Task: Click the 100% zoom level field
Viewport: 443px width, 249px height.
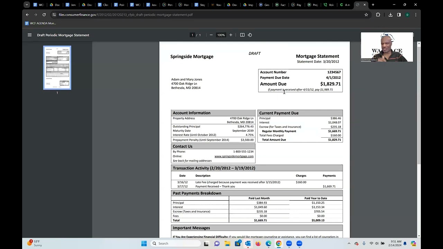Action: pos(221,35)
